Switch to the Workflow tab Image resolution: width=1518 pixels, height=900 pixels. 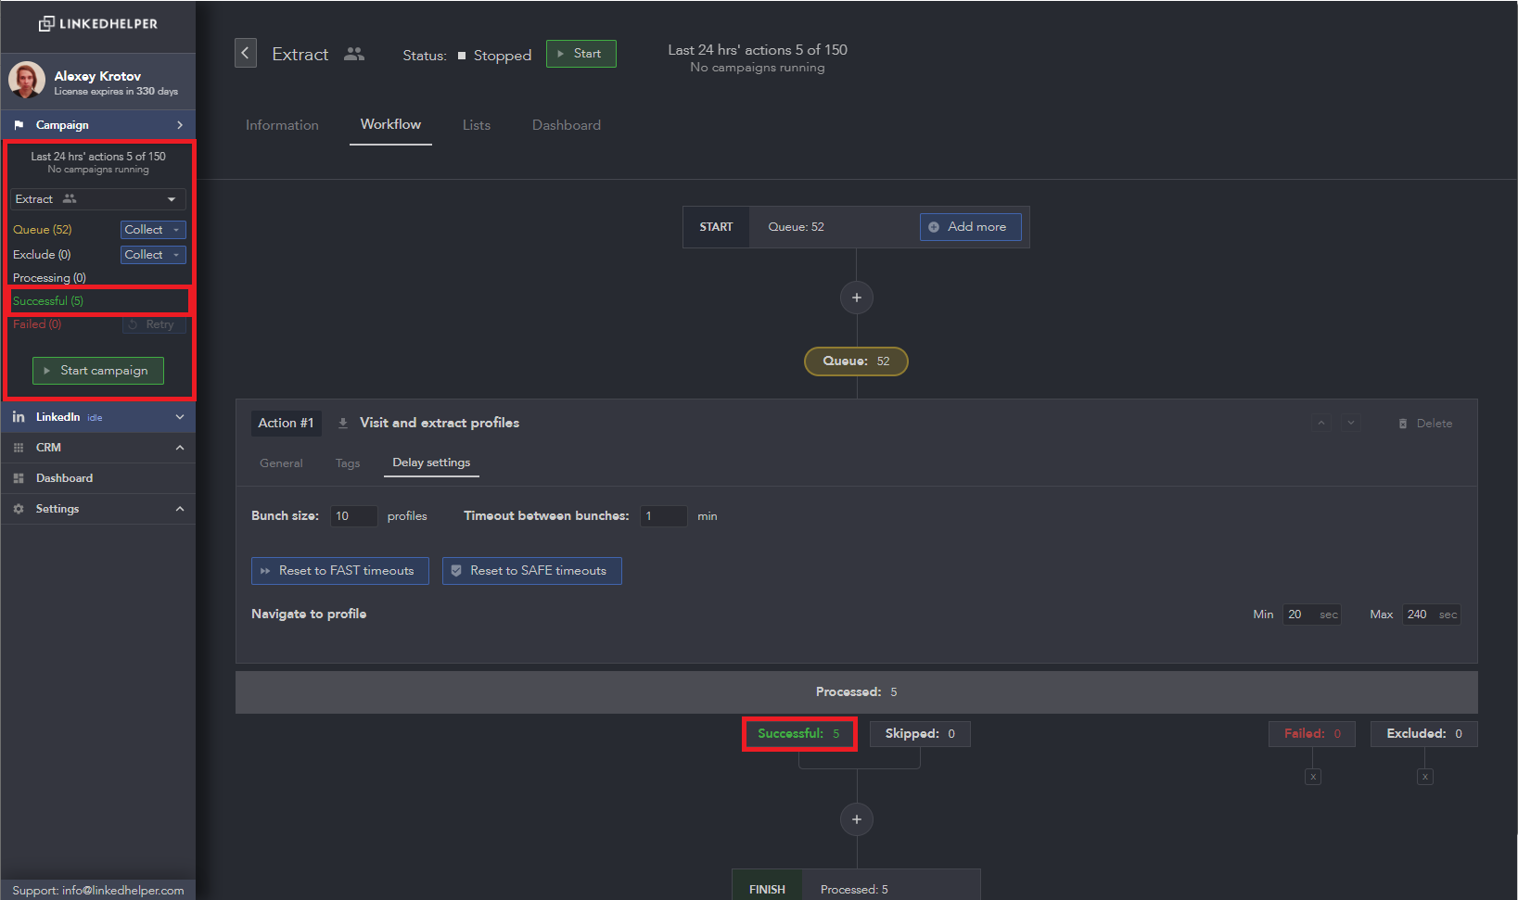tap(390, 124)
